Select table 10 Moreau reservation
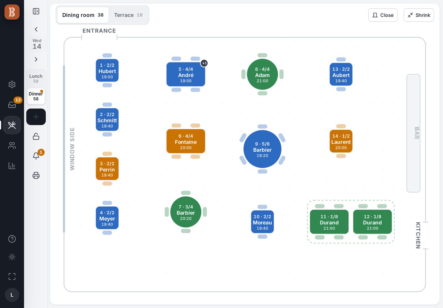The image size is (443, 308). [262, 222]
